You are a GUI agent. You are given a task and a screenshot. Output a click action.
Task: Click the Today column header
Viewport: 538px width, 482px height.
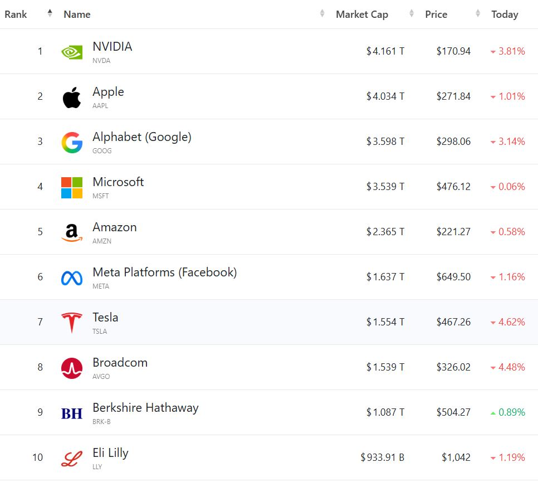505,14
